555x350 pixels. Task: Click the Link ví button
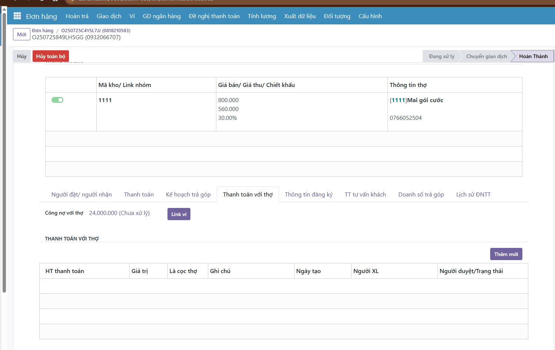pos(179,214)
